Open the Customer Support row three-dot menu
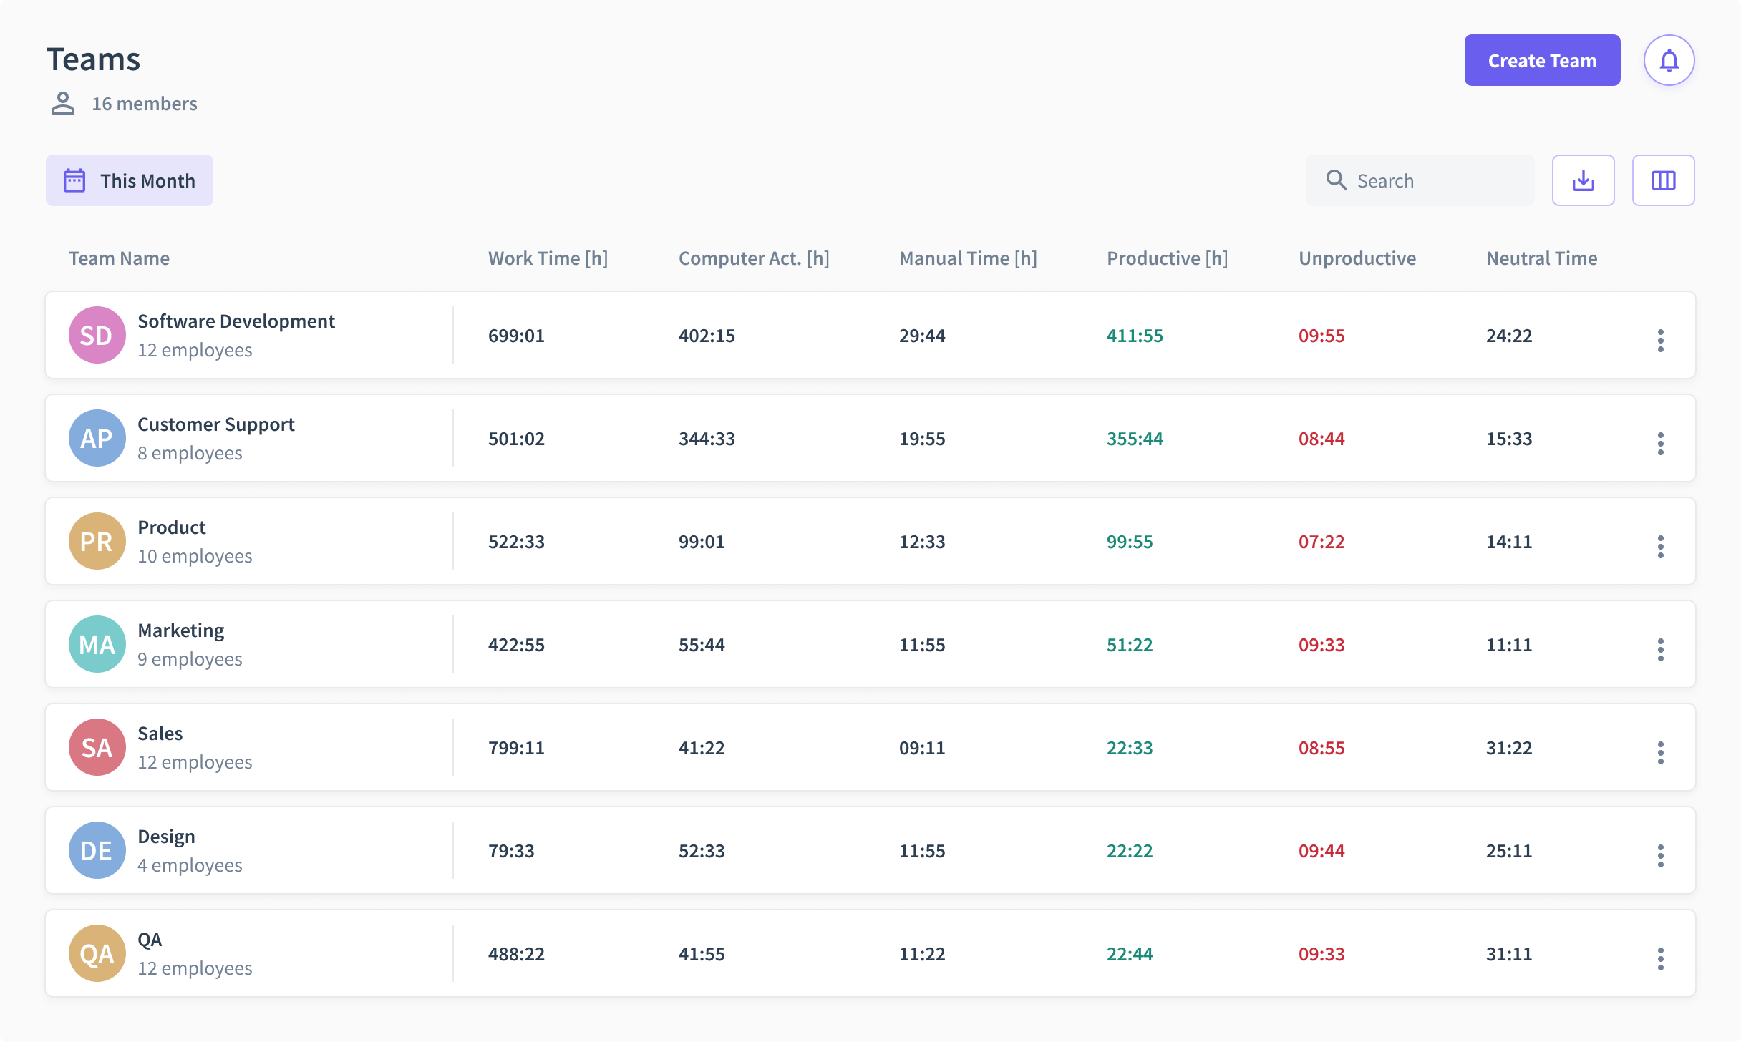This screenshot has width=1741, height=1042. 1660,444
